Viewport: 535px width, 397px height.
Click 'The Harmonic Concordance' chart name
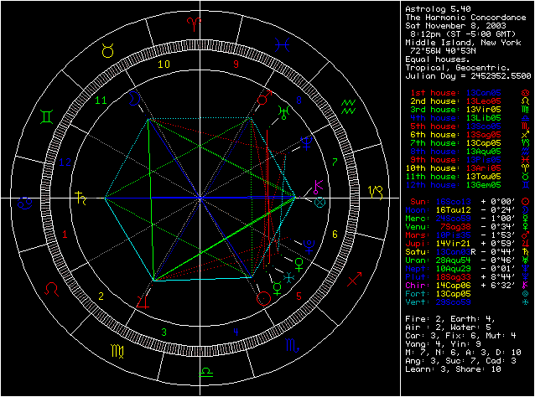click(x=465, y=18)
